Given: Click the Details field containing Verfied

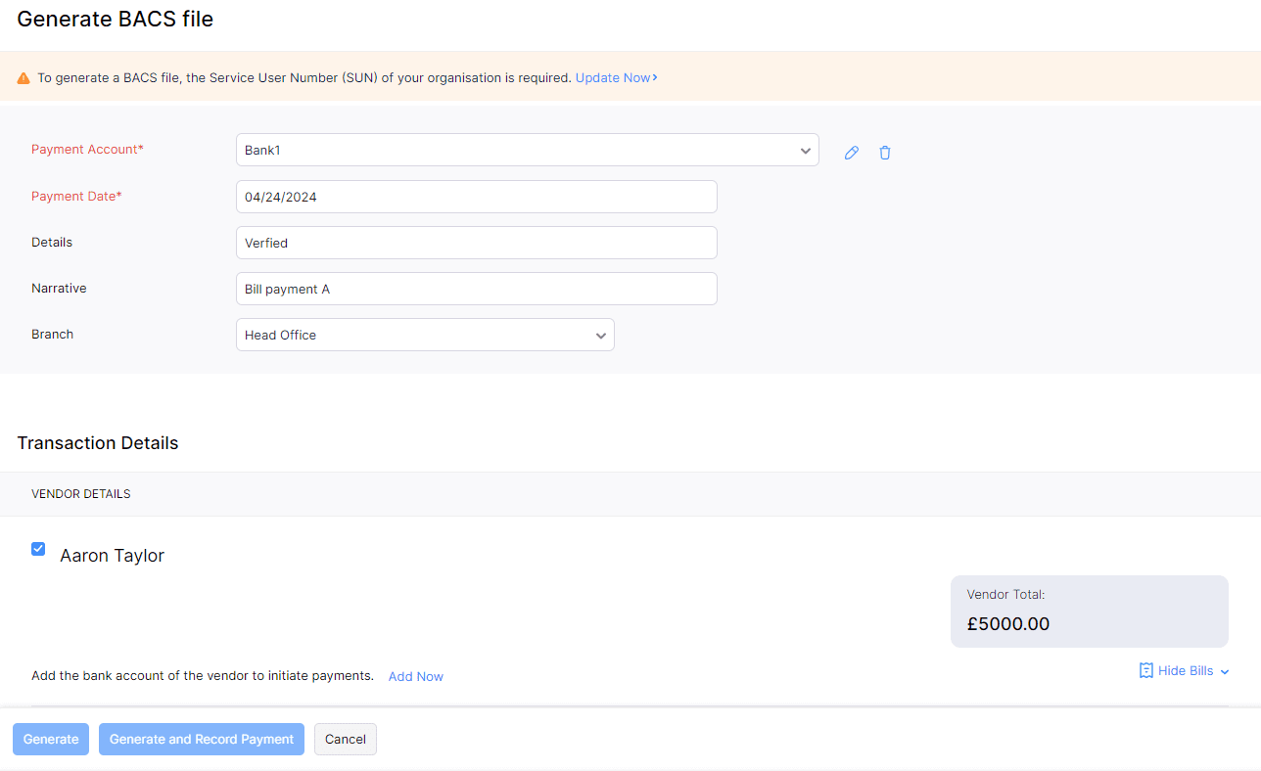Looking at the screenshot, I should click(x=476, y=242).
